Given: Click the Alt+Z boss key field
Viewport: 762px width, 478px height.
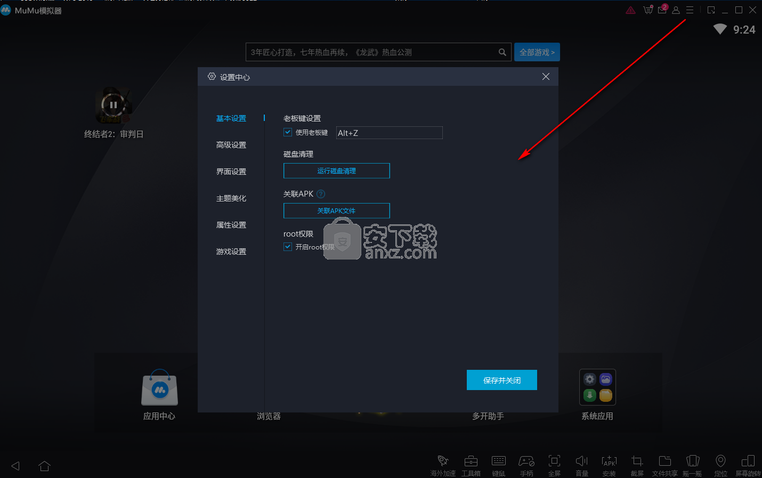Looking at the screenshot, I should [390, 133].
